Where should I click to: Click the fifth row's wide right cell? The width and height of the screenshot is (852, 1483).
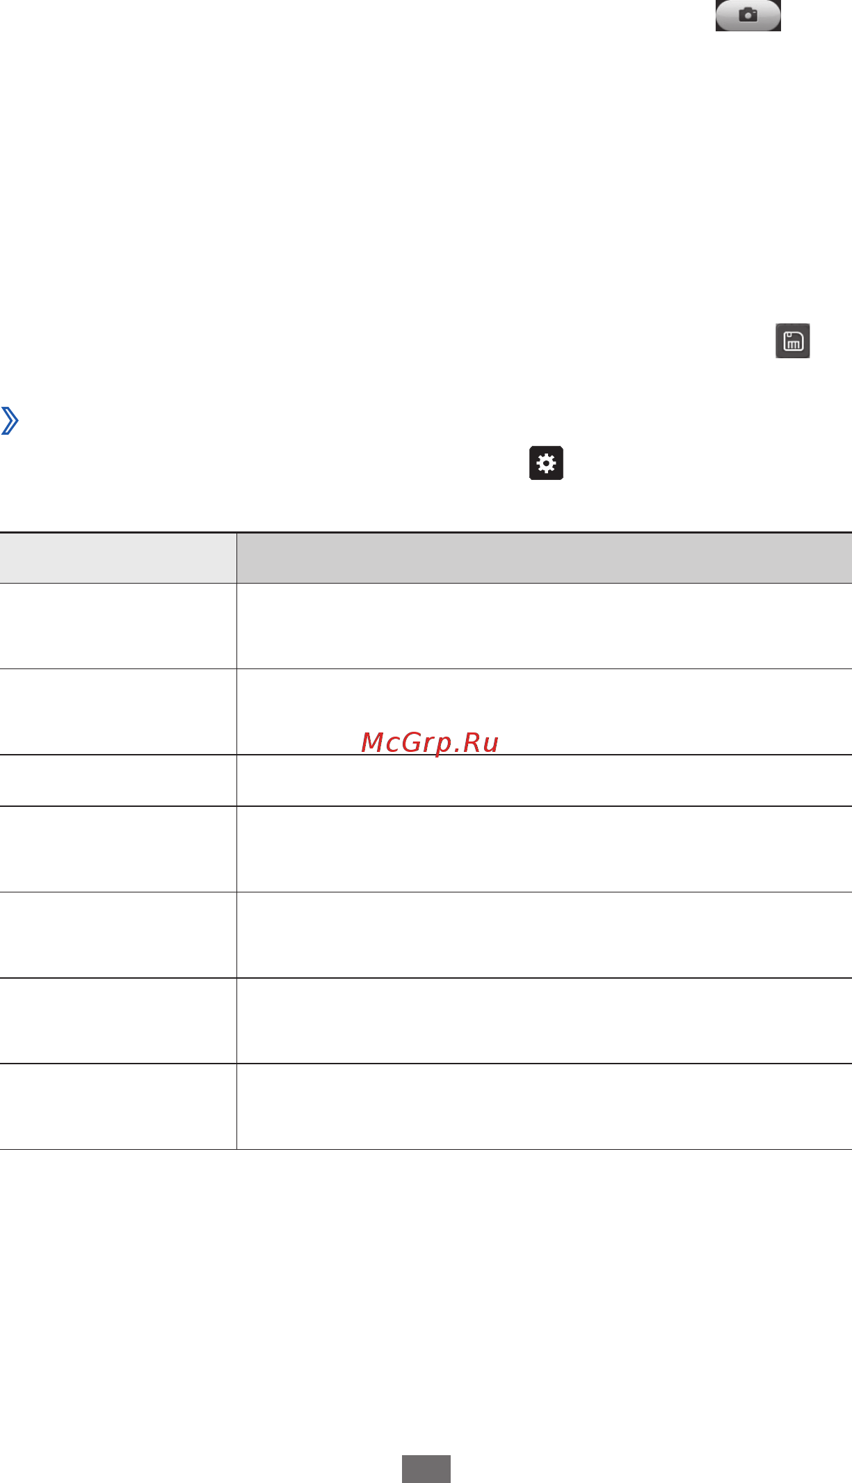coord(545,935)
